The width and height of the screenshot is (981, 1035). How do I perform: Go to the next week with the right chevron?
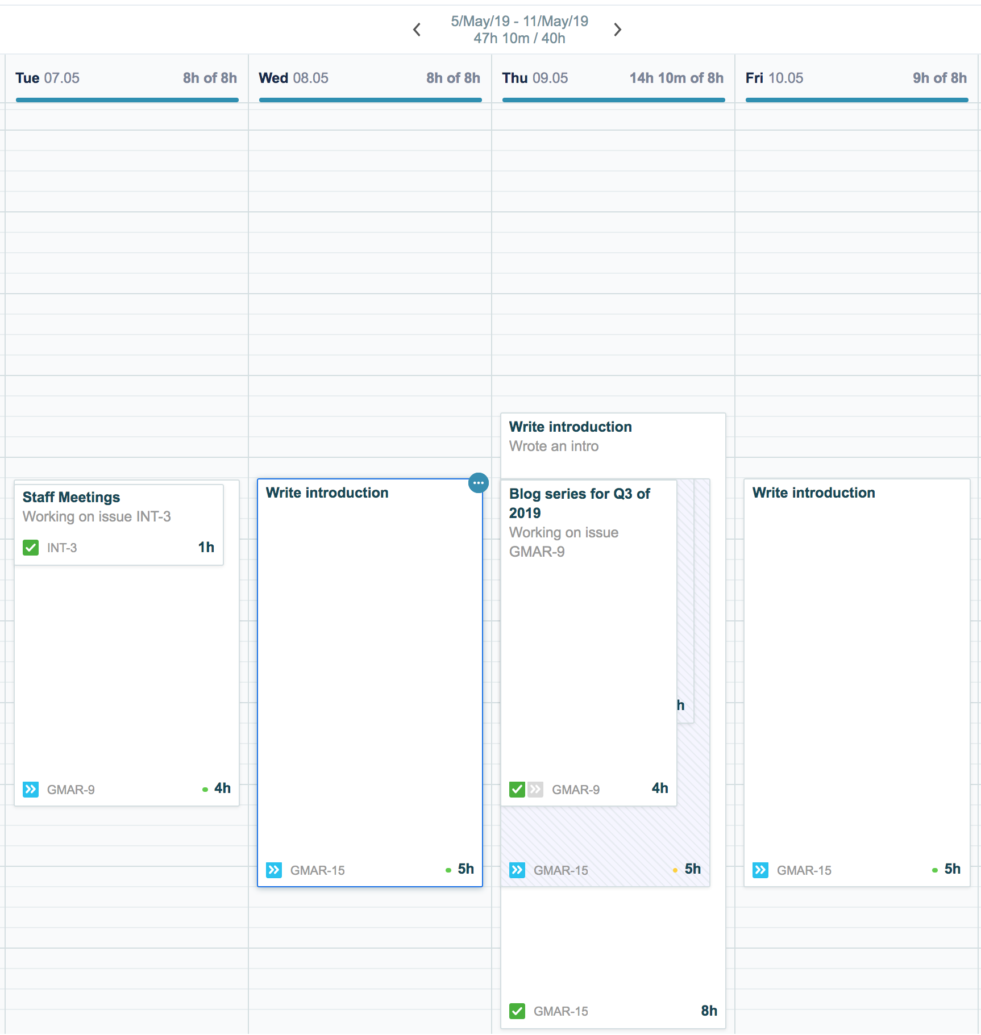(617, 29)
